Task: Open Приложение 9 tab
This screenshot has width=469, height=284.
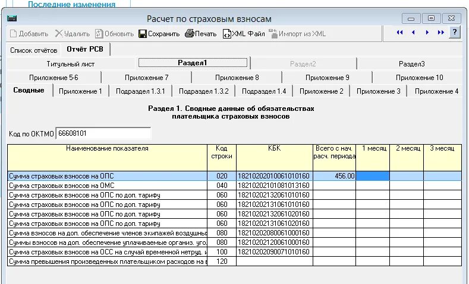Action: (x=327, y=78)
